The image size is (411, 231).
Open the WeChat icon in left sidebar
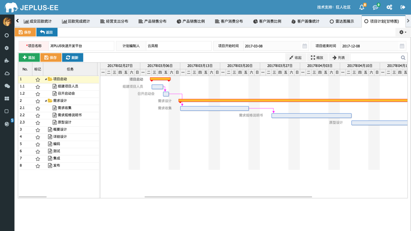tap(7, 86)
